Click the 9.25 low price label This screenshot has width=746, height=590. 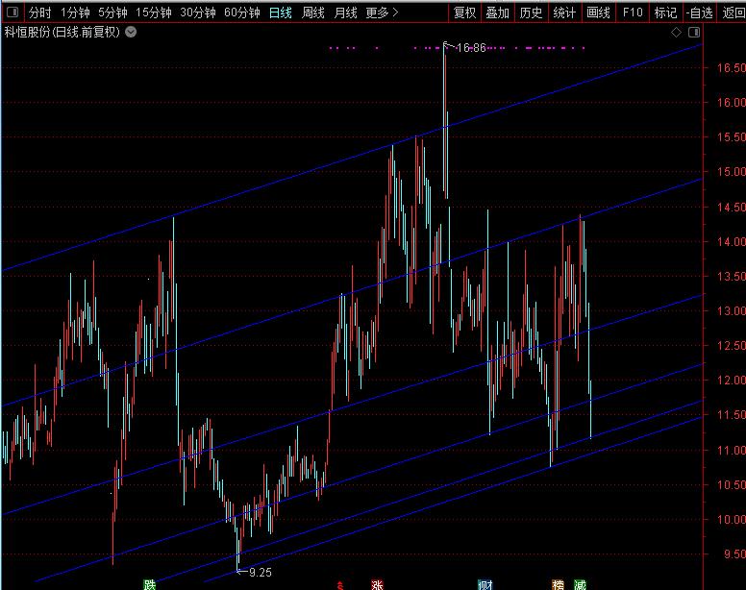coord(260,572)
